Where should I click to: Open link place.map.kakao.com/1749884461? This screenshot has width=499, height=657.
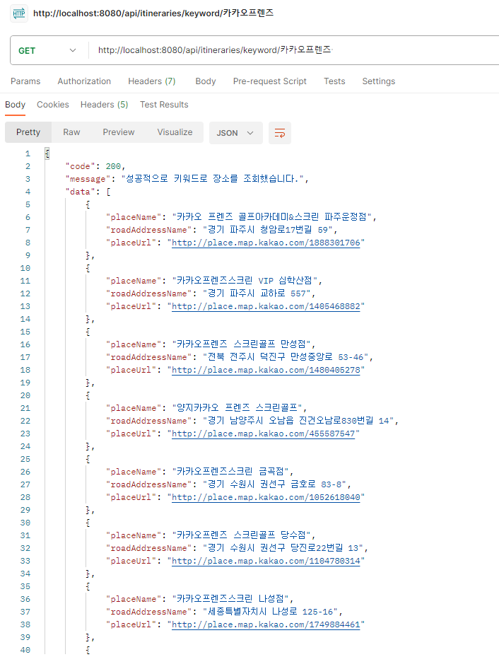point(266,624)
